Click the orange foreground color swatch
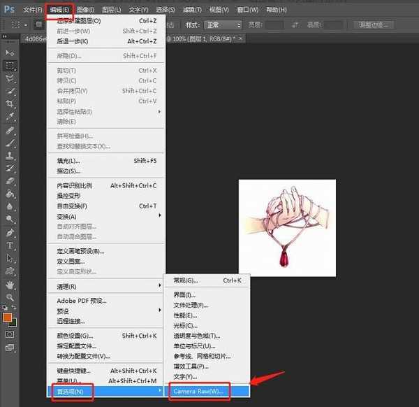Image resolution: width=419 pixels, height=407 pixels. [x=8, y=317]
